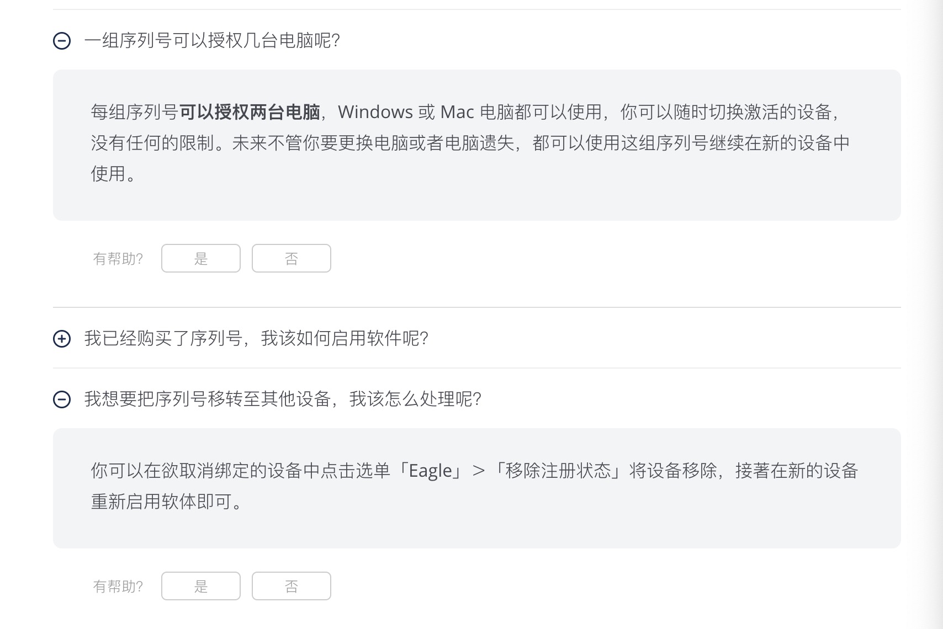This screenshot has height=629, width=943.
Task: Click the bold text 可以授权两台电脑
Action: [x=250, y=112]
